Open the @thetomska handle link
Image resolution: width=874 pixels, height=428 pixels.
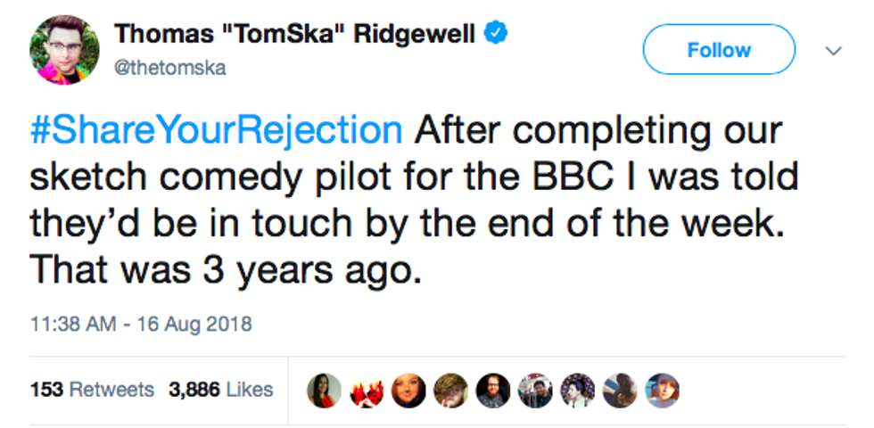pyautogui.click(x=169, y=68)
